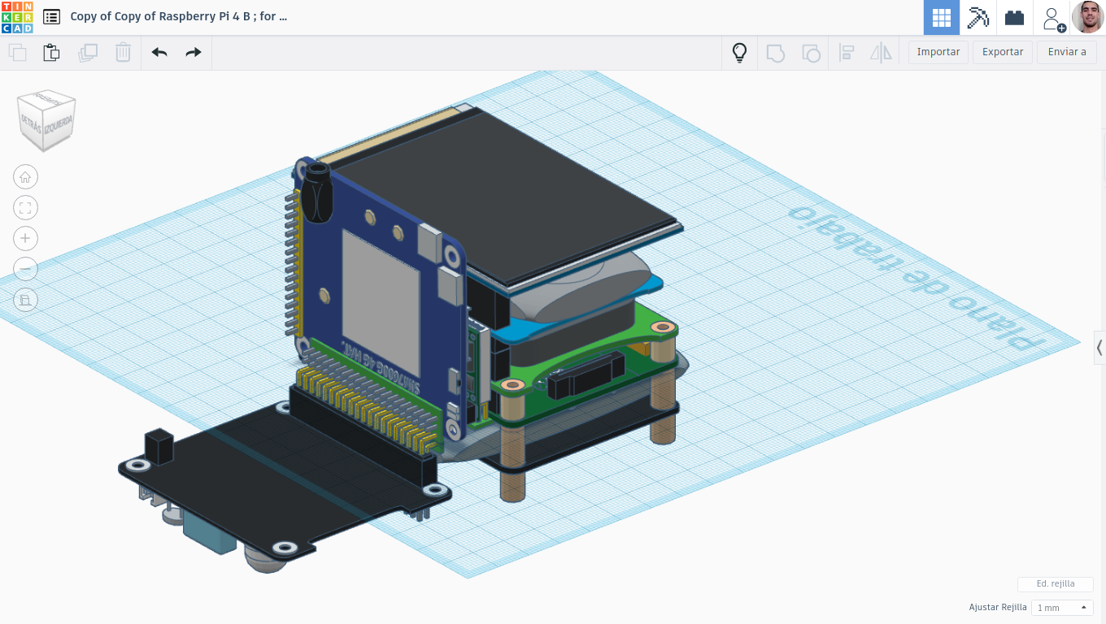Click the Duplicate and repeat icon

coord(87,53)
